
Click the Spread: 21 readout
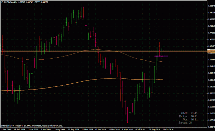coord(185,123)
